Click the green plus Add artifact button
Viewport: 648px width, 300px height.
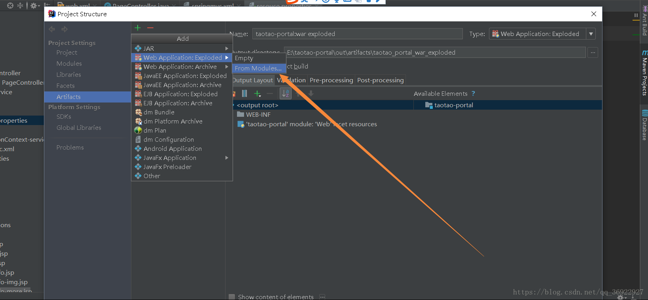pos(138,28)
